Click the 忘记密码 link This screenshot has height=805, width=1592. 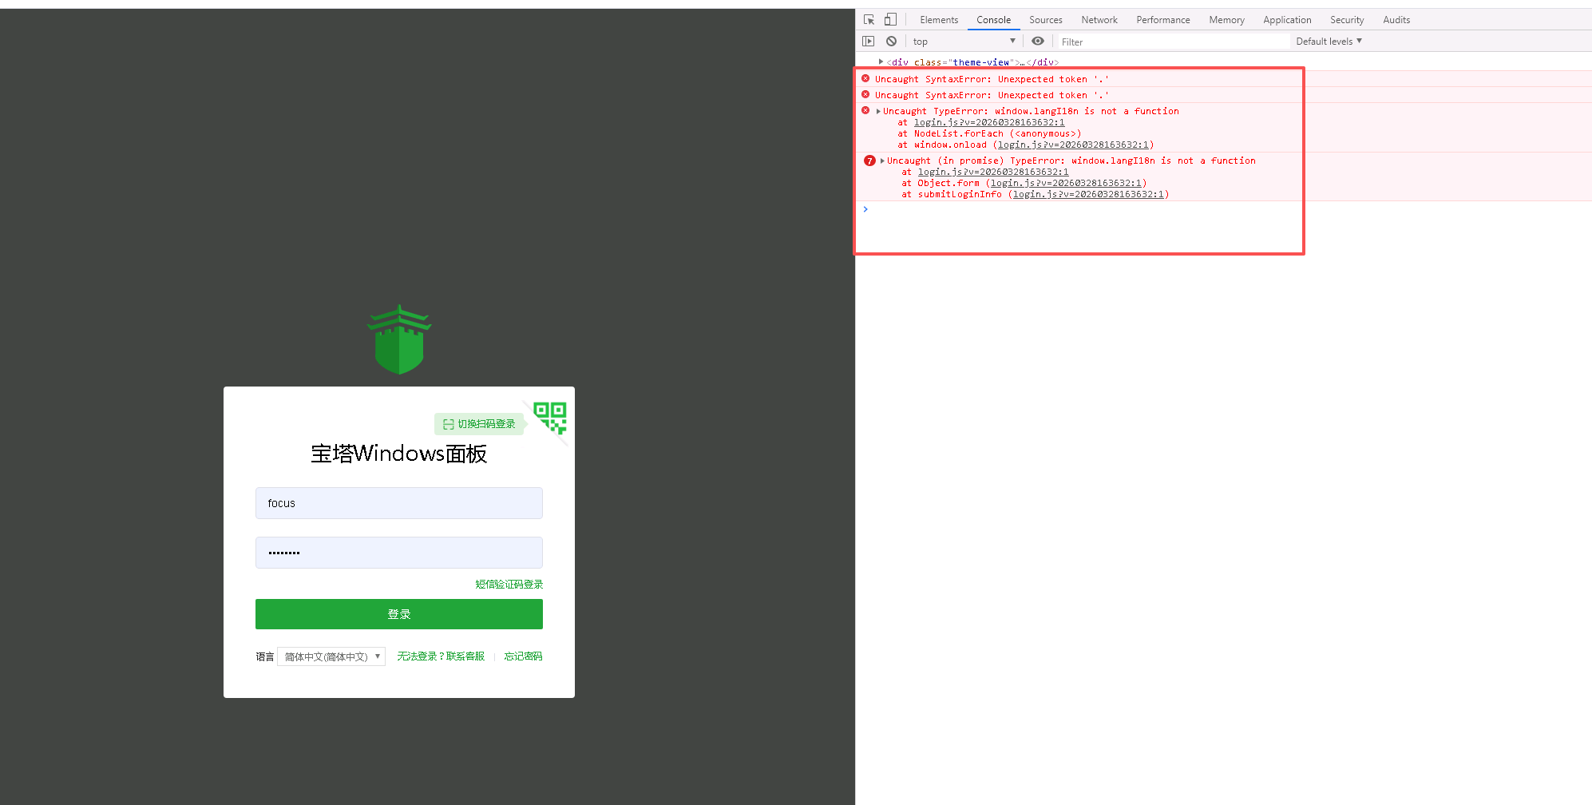pyautogui.click(x=523, y=656)
